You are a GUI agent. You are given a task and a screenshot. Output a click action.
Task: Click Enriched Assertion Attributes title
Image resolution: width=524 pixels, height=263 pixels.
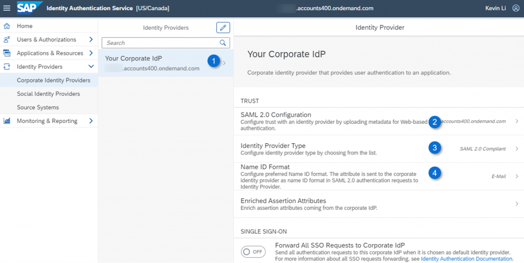pyautogui.click(x=283, y=201)
